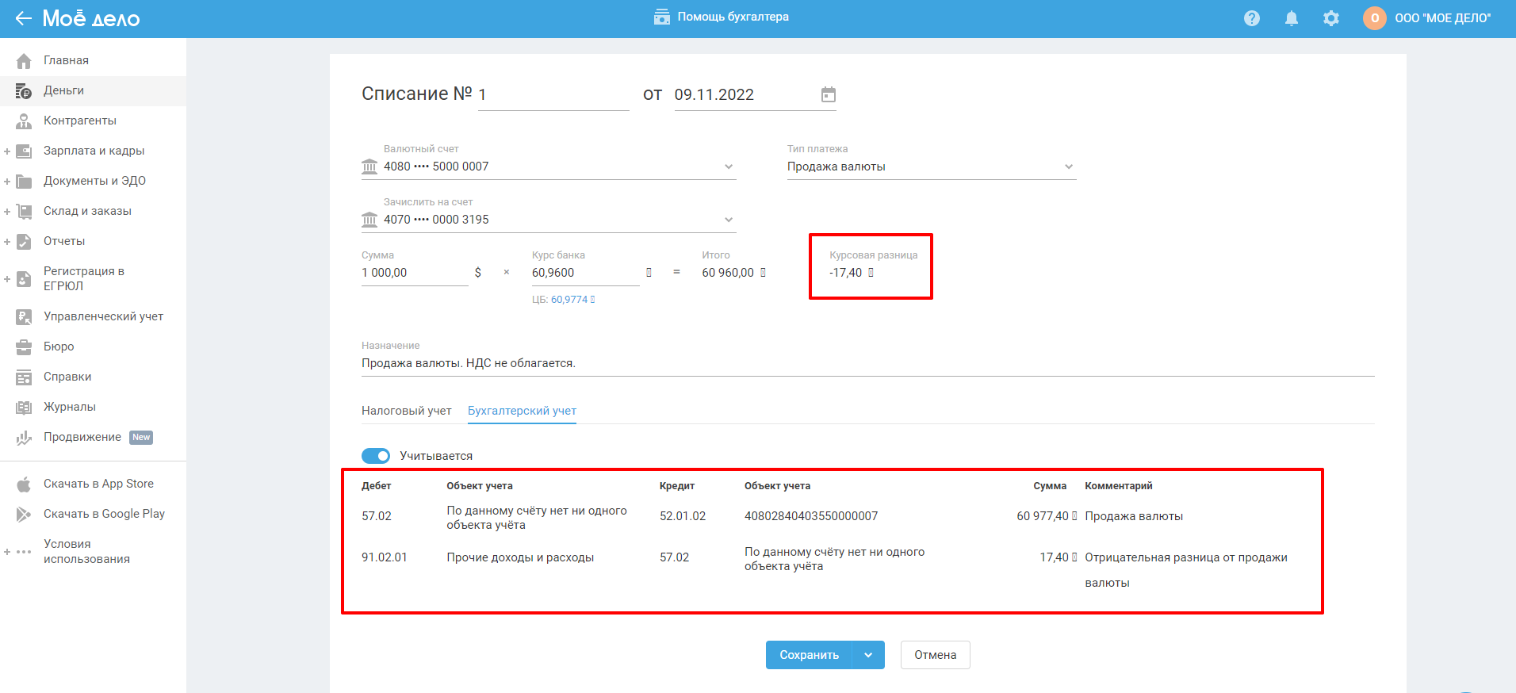Click the Назначение text field
The image size is (1516, 693).
[868, 363]
